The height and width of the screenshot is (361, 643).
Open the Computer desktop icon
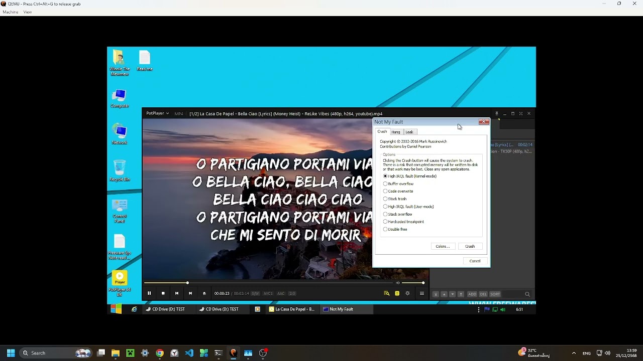(120, 98)
